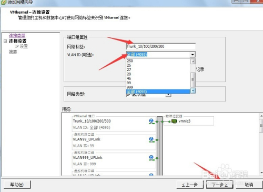The height and width of the screenshot is (192, 263).
Task: Open the VLAN ID dropdown arrow
Action: [193, 55]
